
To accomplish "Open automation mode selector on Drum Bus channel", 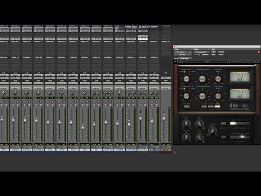I will coord(142,83).
